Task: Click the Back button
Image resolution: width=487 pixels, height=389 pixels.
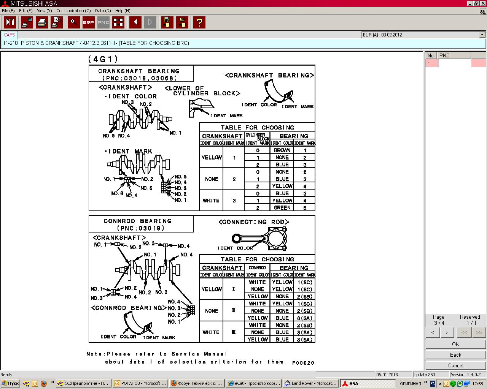Action: click(455, 355)
